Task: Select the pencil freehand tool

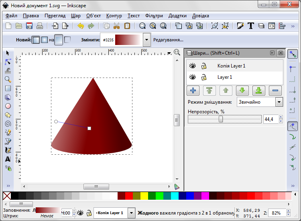Action: [8, 133]
